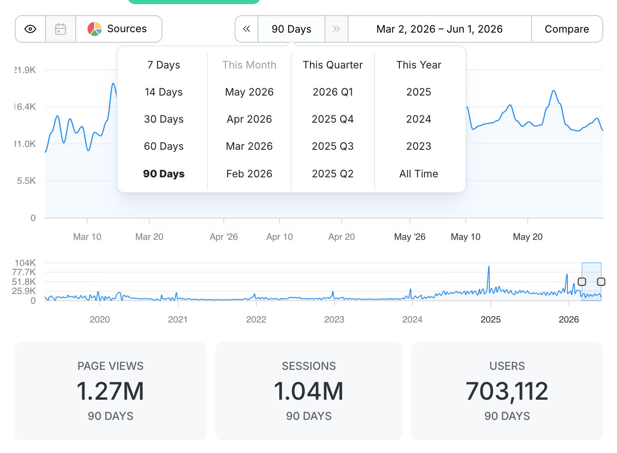Click the Page Views 1.27M card
Image resolution: width=617 pixels, height=453 pixels.
[x=111, y=391]
